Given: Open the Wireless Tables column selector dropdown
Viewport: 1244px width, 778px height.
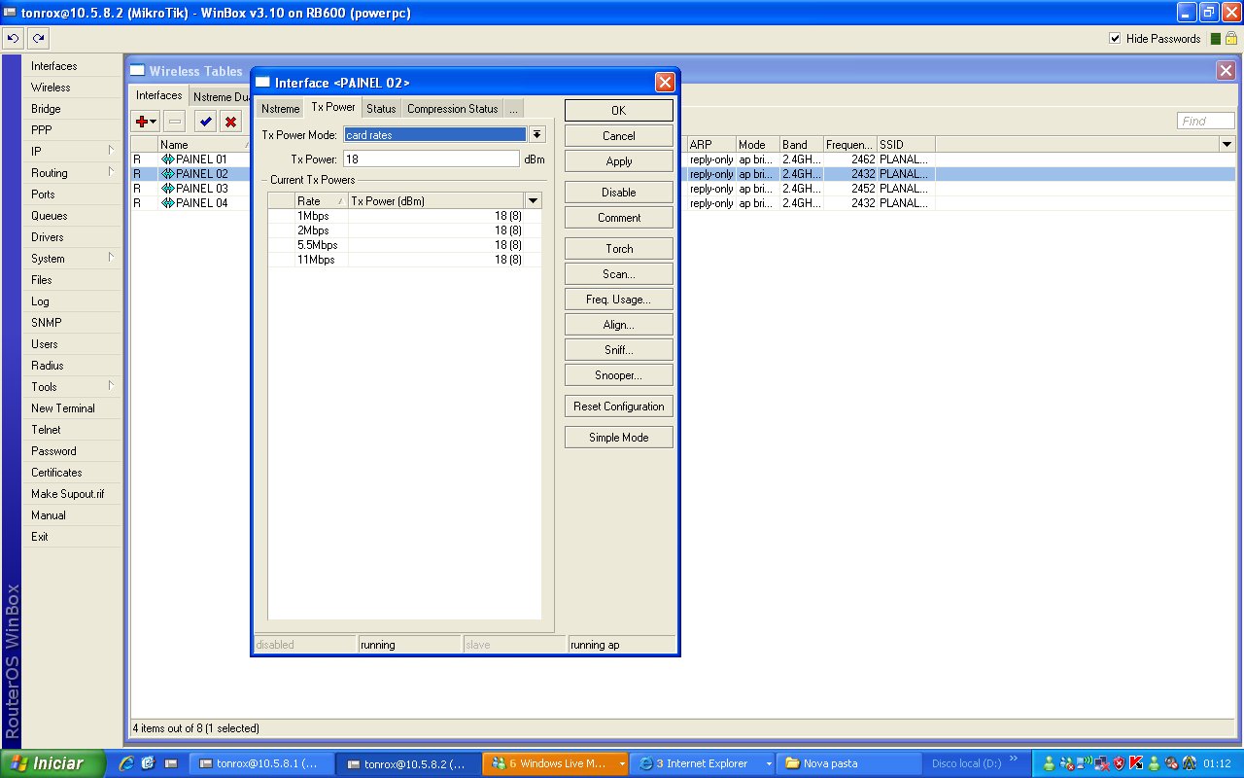Looking at the screenshot, I should [1227, 144].
